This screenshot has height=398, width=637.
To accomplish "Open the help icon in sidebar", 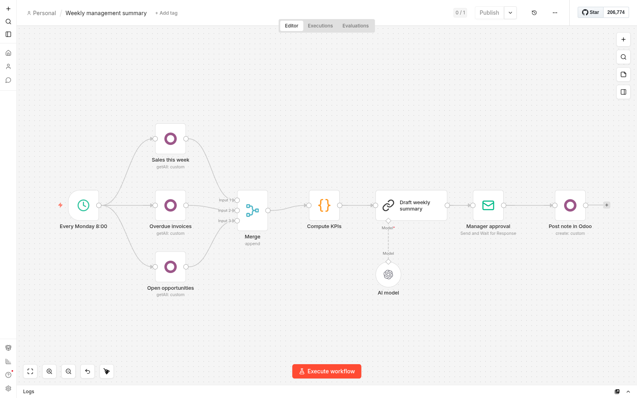I will (8, 375).
